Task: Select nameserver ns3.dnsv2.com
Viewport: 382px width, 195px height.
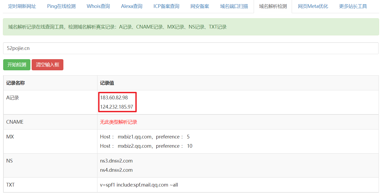Action: click(116, 161)
